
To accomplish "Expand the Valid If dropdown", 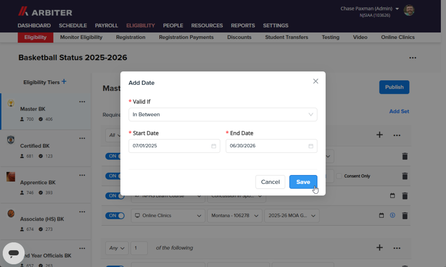I will tap(223, 115).
